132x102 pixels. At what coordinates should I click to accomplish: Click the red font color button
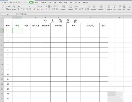click(38, 9)
